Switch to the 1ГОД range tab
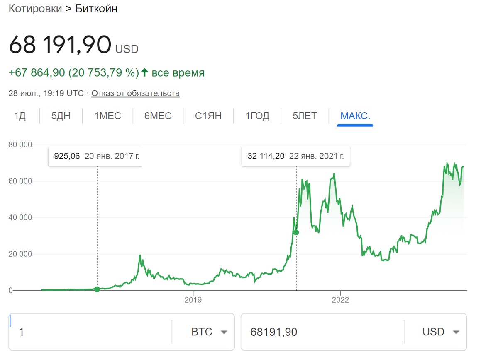The image size is (498, 359). click(257, 116)
